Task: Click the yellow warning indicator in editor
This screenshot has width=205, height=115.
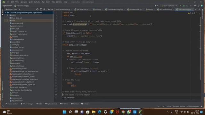Action: pyautogui.click(x=189, y=13)
